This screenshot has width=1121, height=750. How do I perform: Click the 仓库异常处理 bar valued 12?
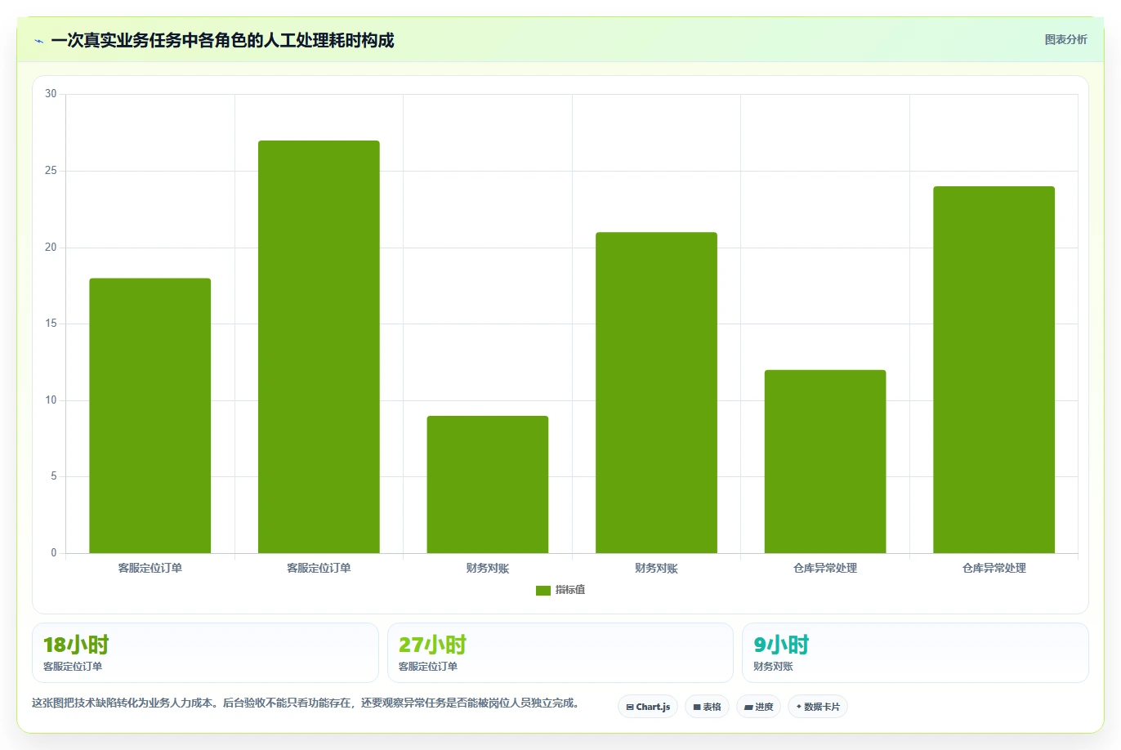pyautogui.click(x=825, y=462)
